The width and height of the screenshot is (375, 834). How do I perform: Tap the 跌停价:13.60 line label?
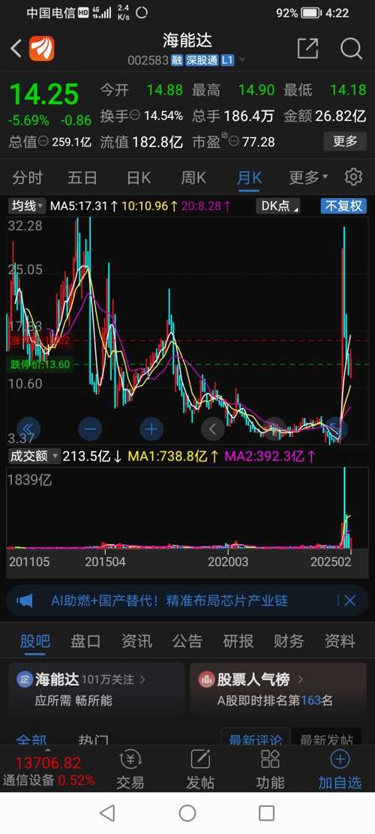(40, 364)
